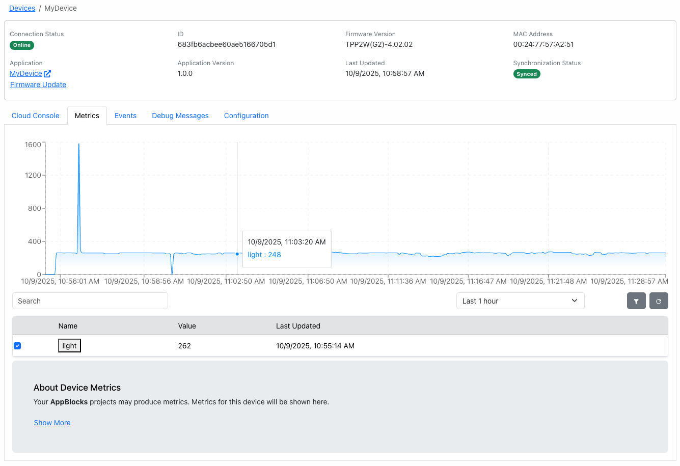Click the highlighted data point on chart

coord(237,254)
